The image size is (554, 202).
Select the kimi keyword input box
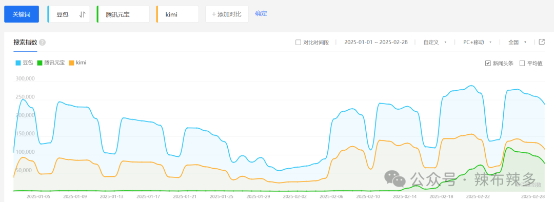[x=177, y=14]
